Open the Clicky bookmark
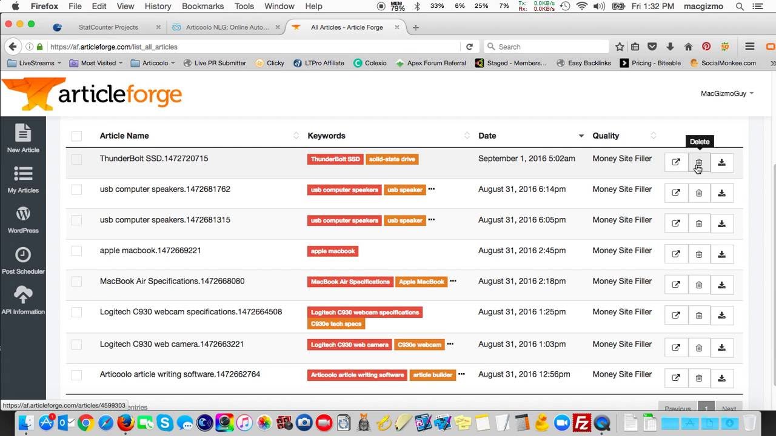776x436 pixels. tap(270, 63)
